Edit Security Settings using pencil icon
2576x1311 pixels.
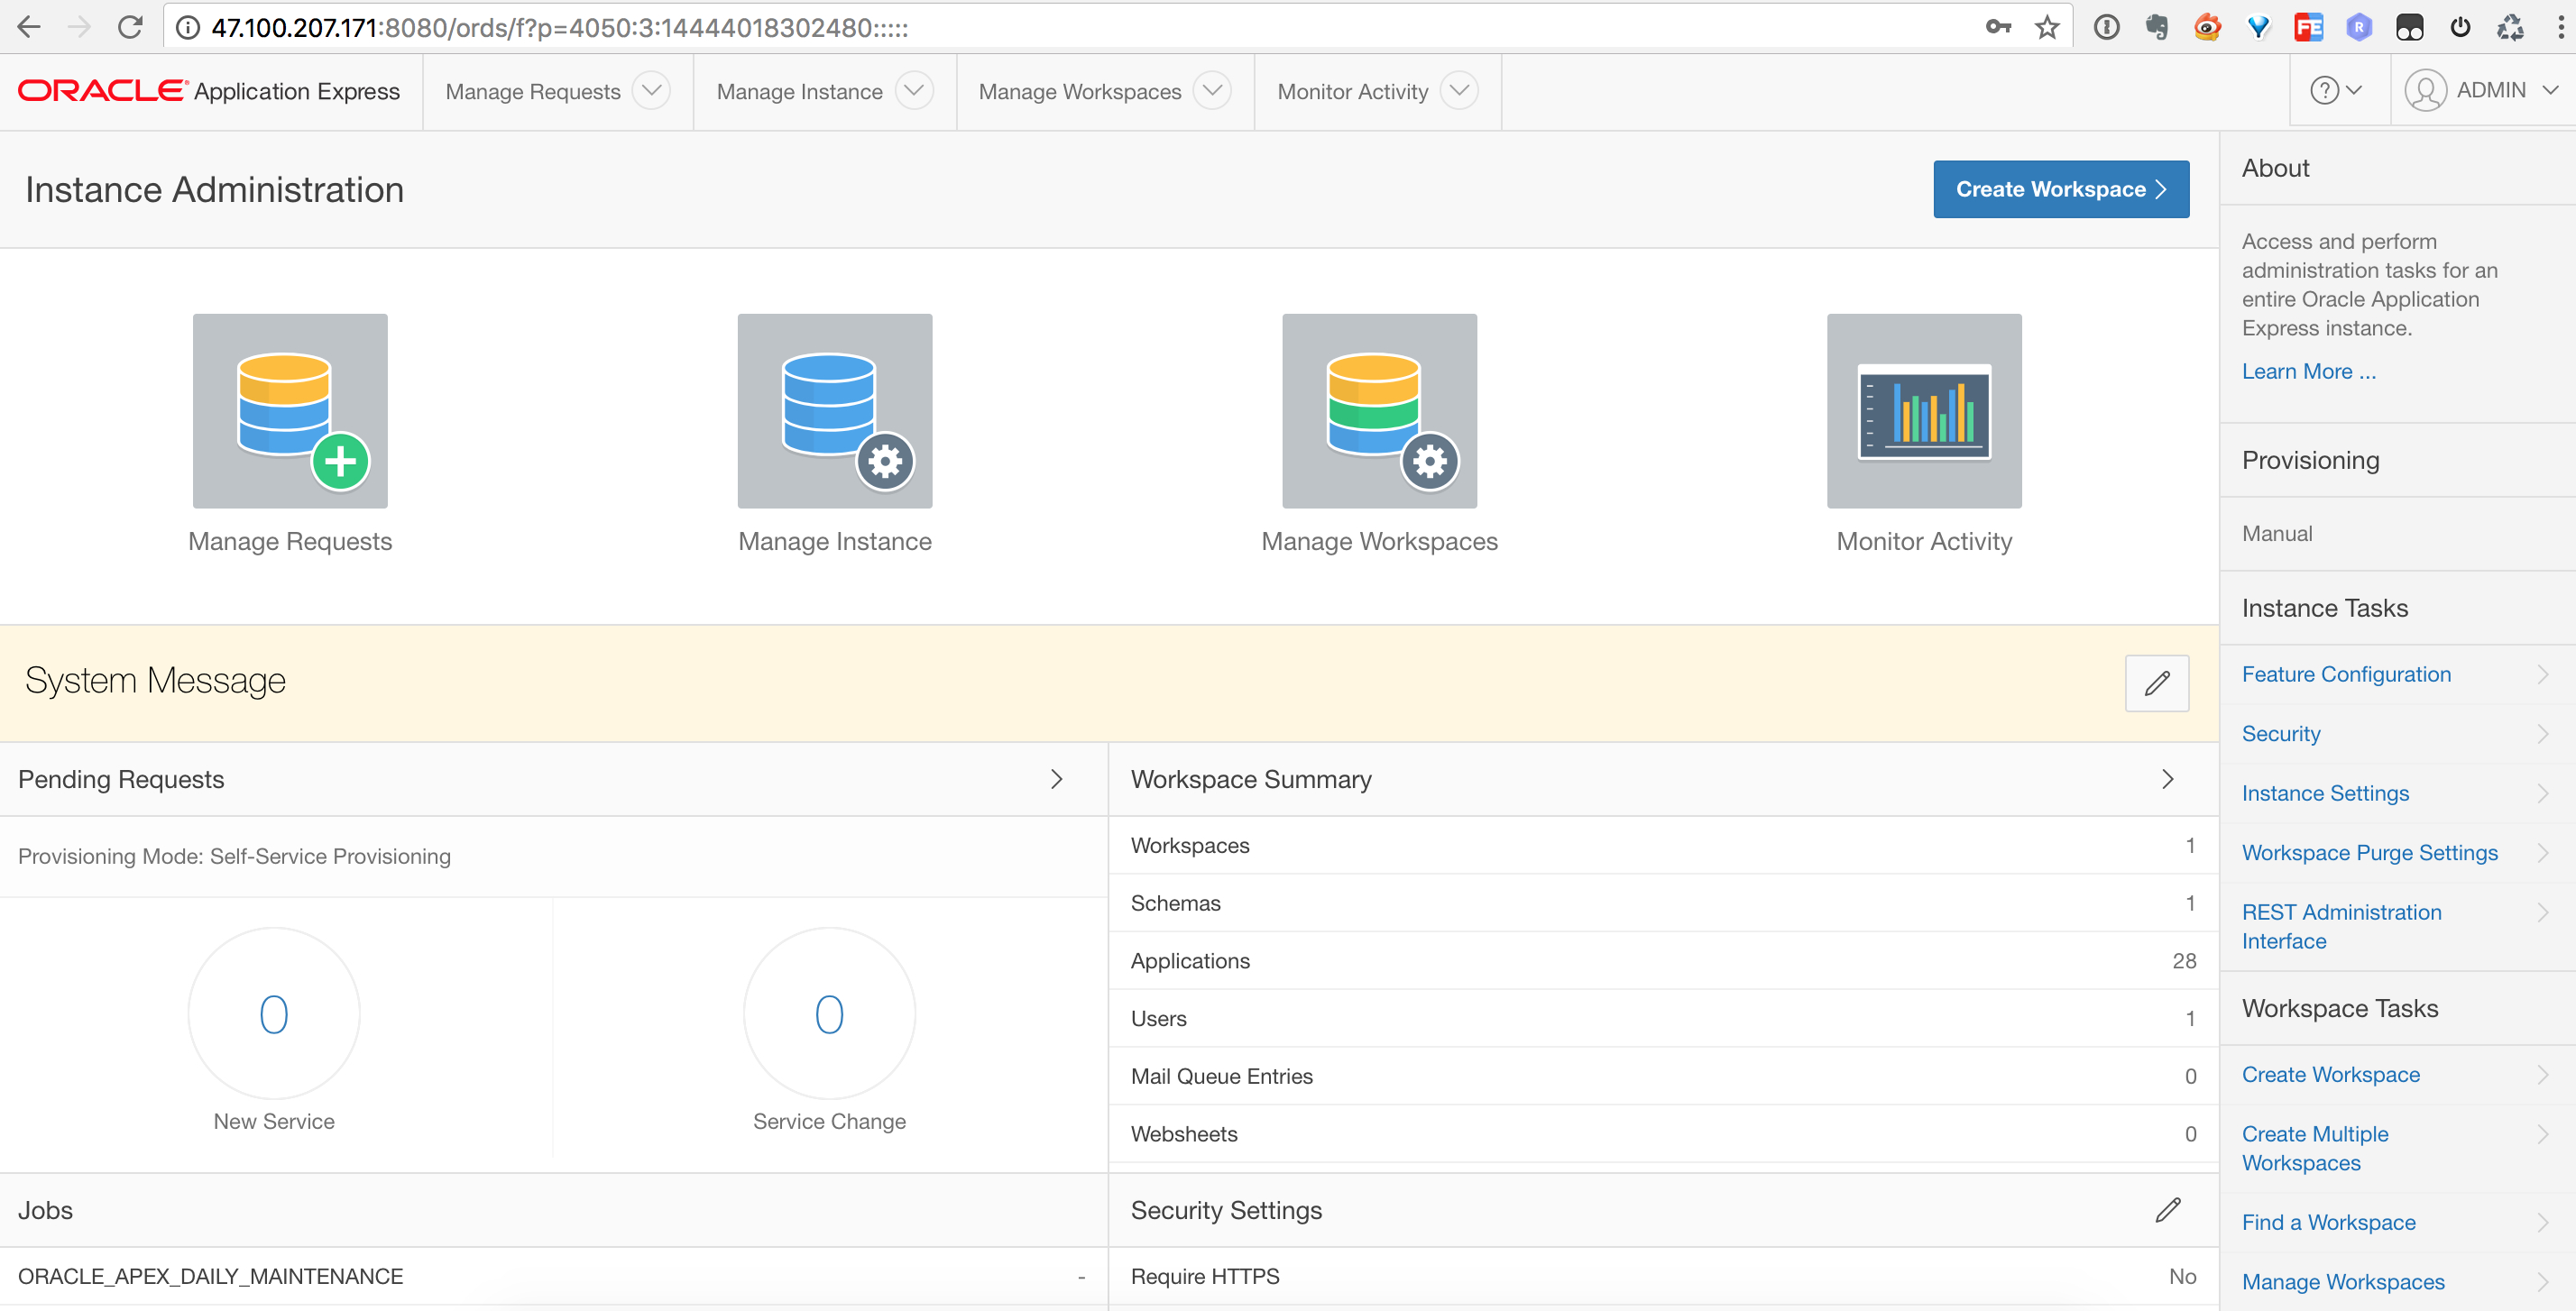[x=2167, y=1210]
